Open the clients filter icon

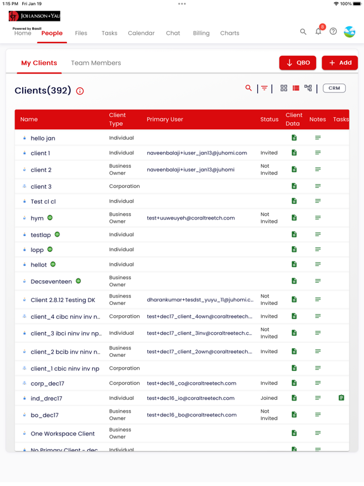coord(264,89)
